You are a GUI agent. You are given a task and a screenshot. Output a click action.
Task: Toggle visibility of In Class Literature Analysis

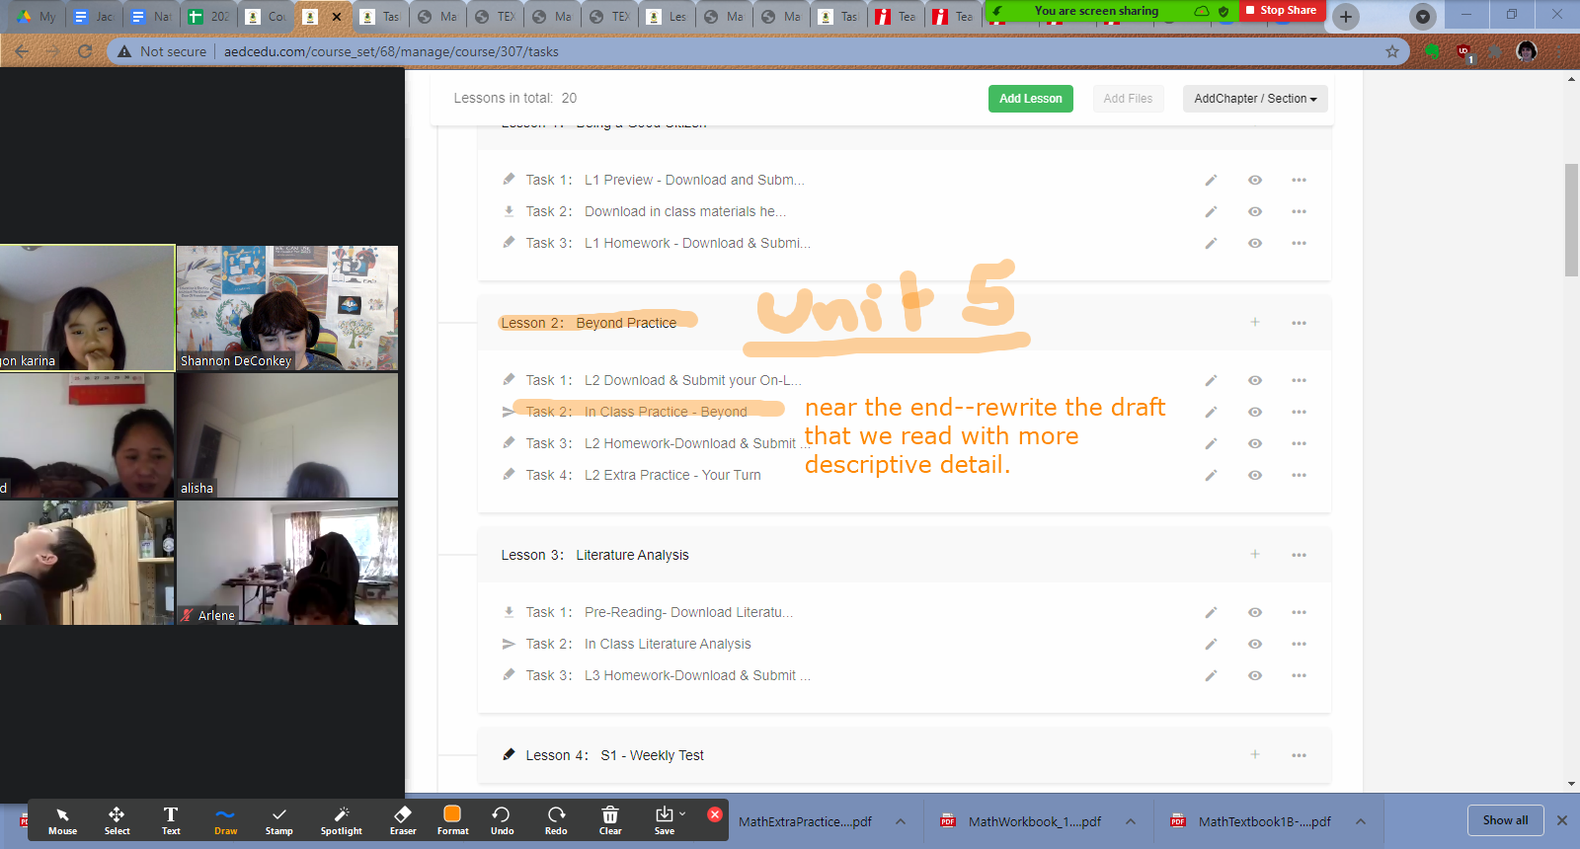pos(1255,644)
